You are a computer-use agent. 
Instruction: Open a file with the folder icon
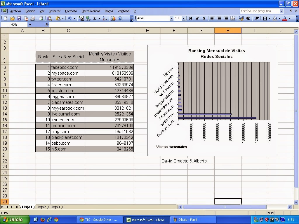[12, 18]
